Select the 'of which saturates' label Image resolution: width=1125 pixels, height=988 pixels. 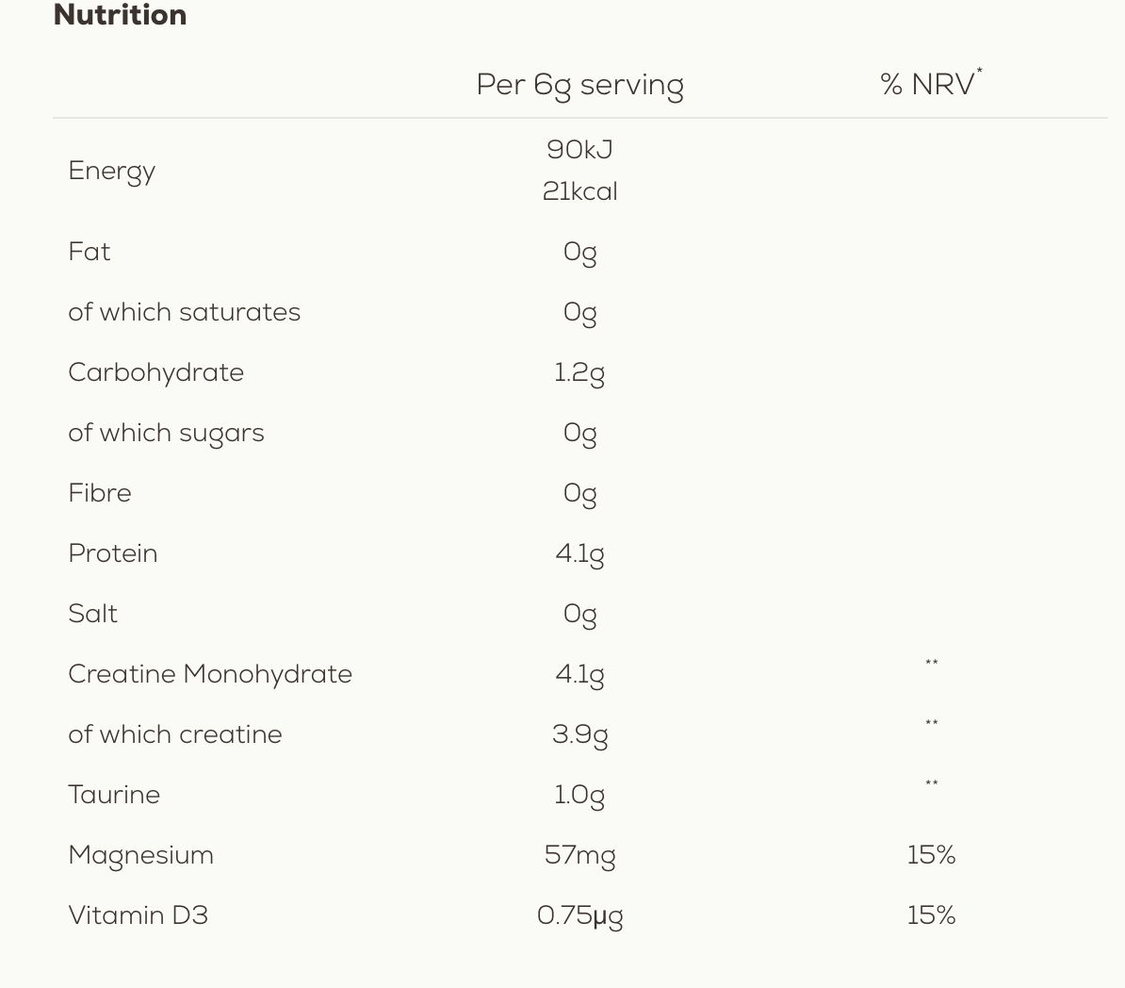pyautogui.click(x=184, y=312)
